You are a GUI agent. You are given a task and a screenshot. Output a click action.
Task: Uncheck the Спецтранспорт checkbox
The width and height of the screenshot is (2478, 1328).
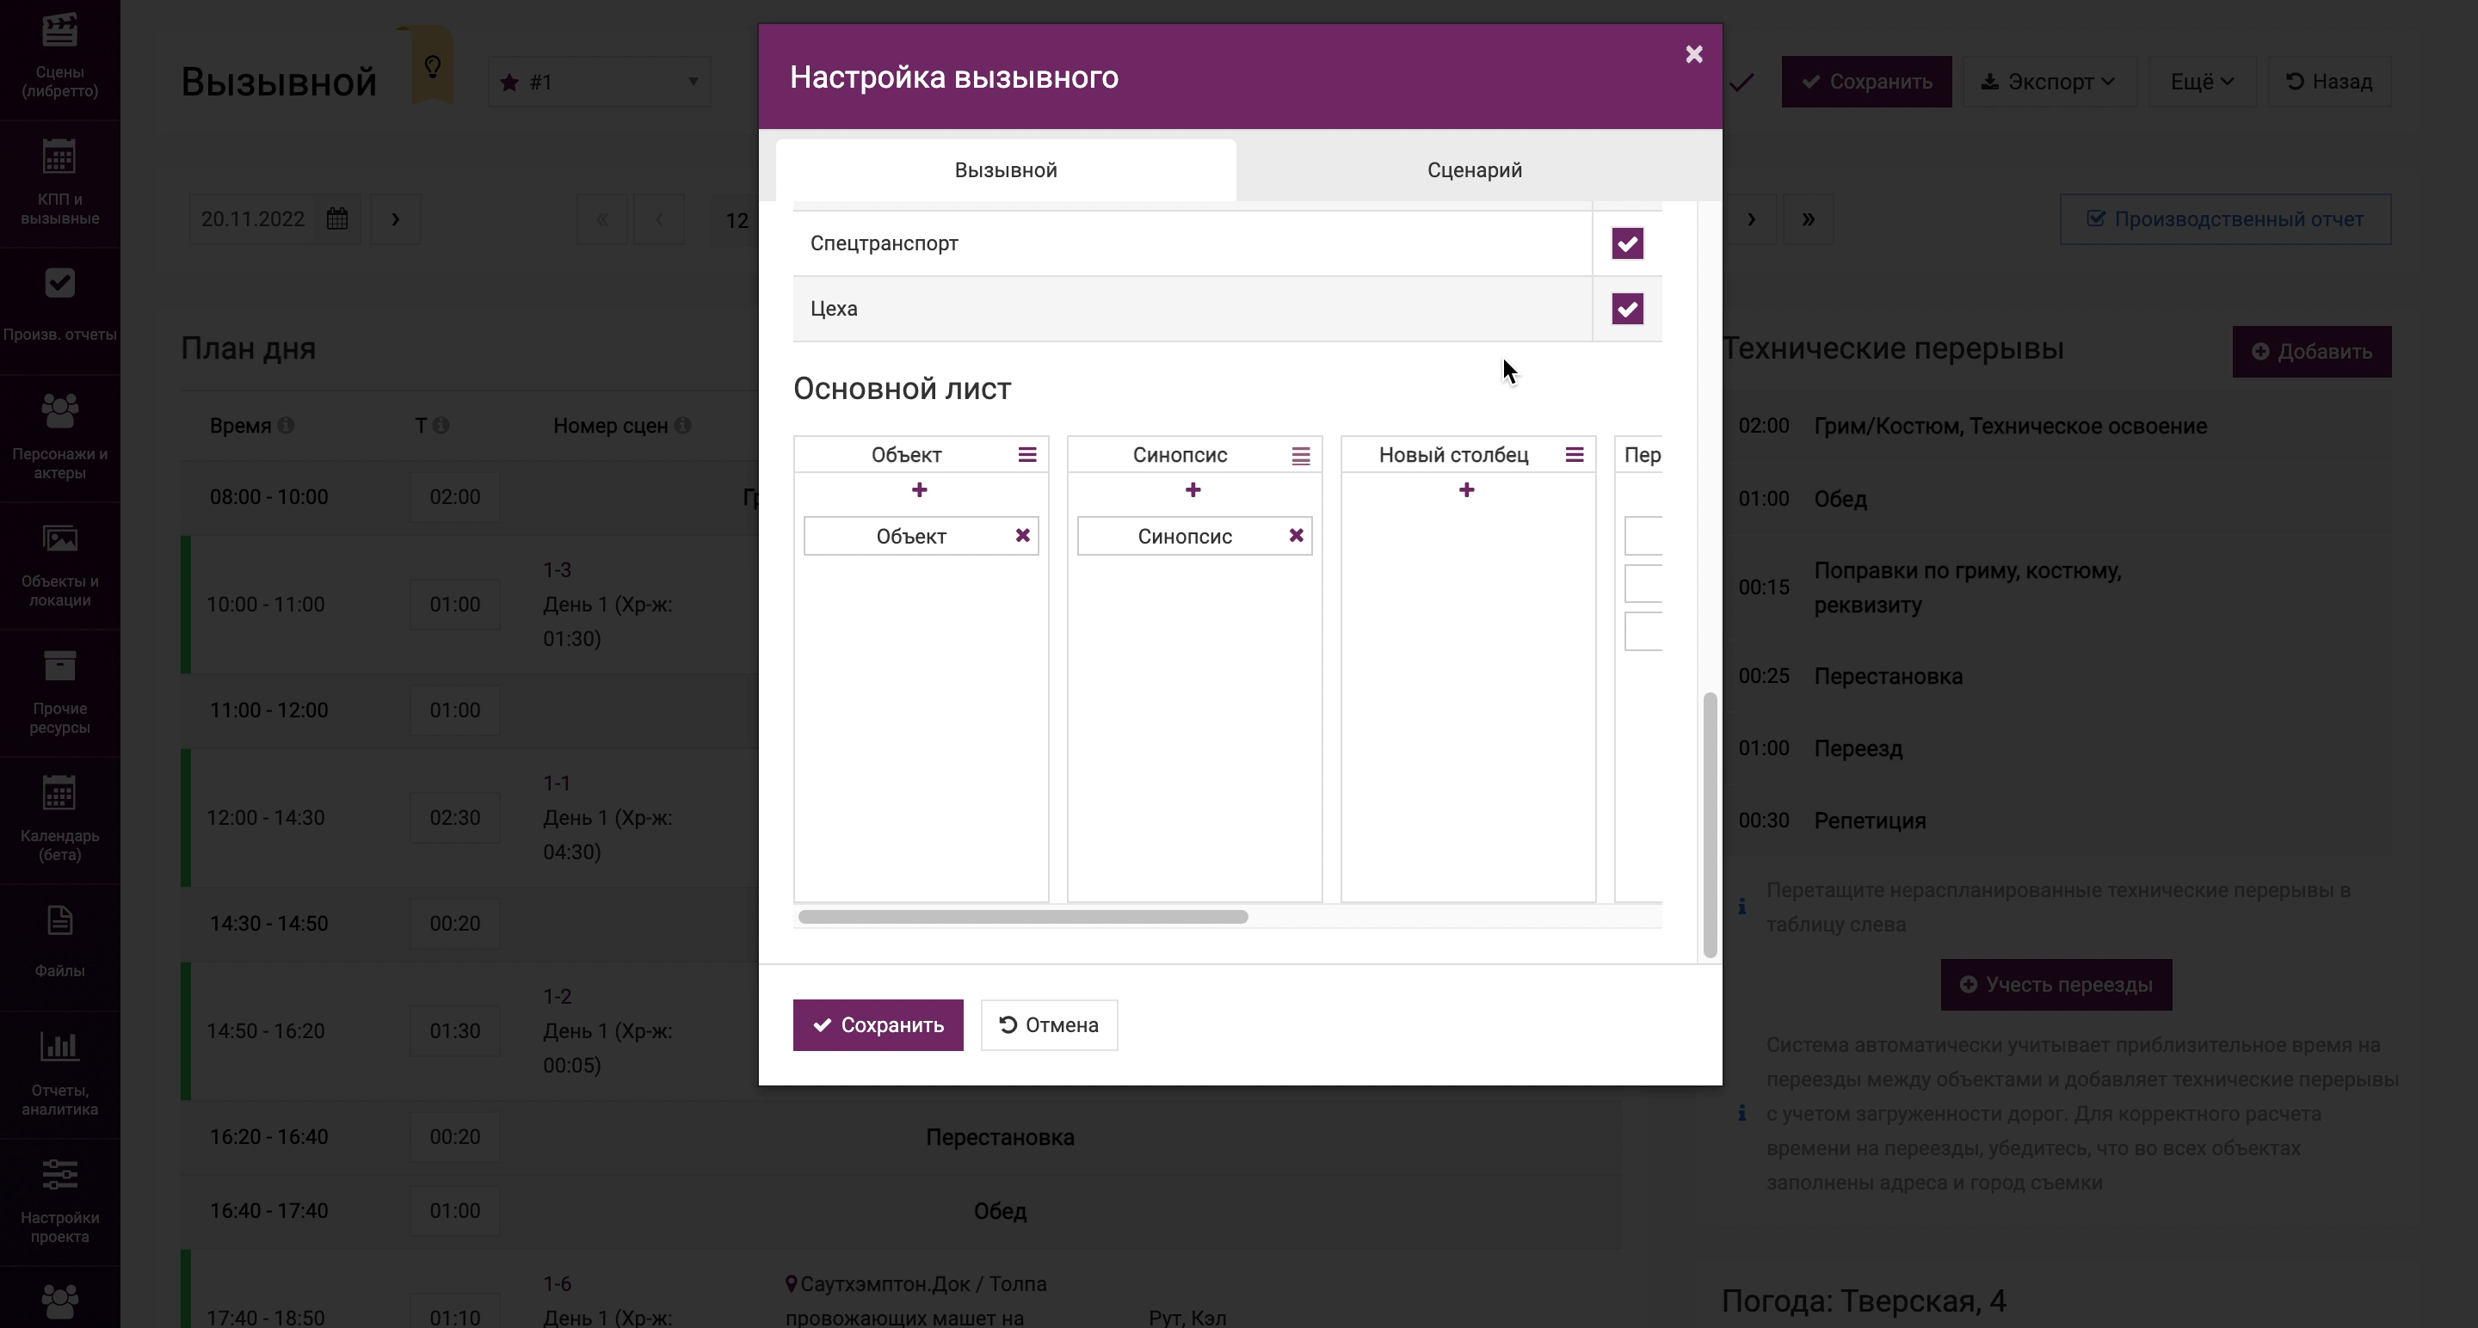(x=1627, y=243)
